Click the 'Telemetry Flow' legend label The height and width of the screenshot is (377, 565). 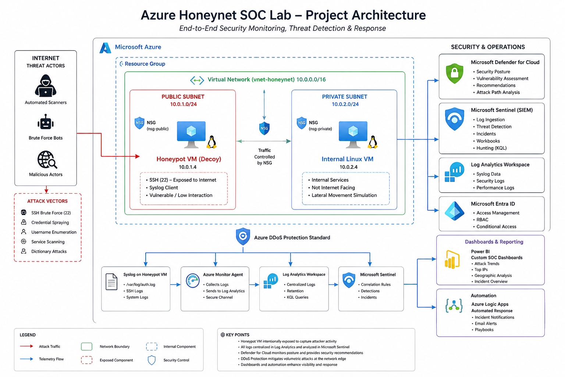[x=51, y=359]
